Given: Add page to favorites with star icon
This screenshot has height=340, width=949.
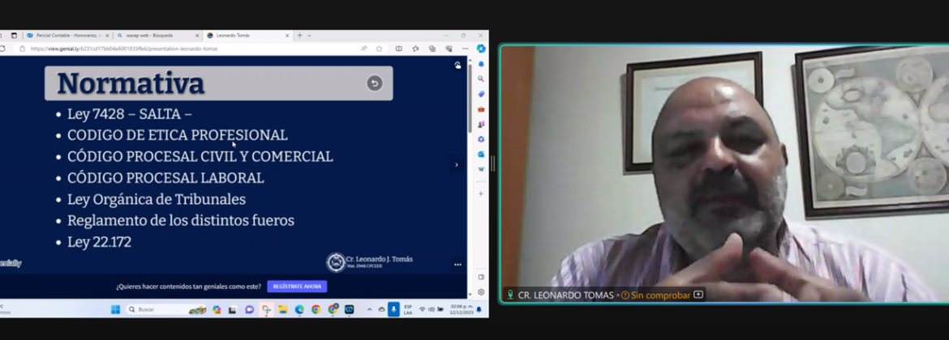Looking at the screenshot, I should click(379, 49).
